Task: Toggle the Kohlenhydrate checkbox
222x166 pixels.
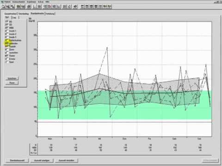Action: pyautogui.click(x=6, y=40)
